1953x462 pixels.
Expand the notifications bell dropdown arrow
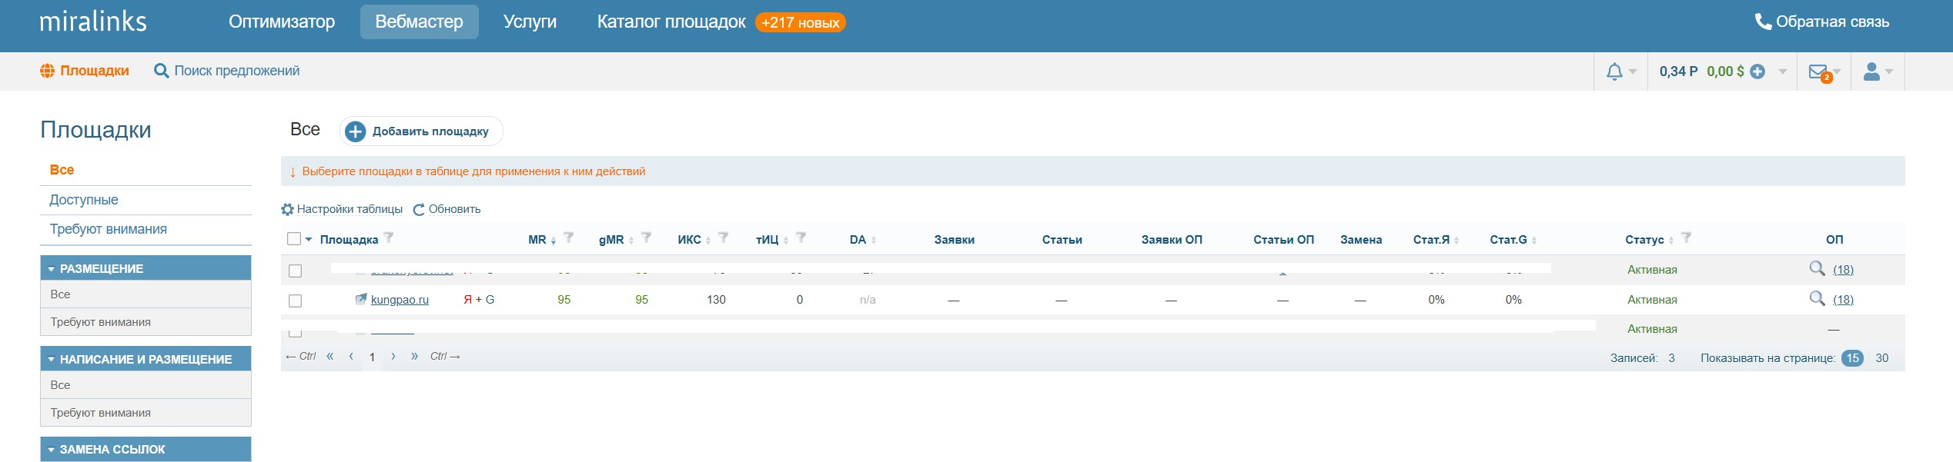[x=1633, y=71]
